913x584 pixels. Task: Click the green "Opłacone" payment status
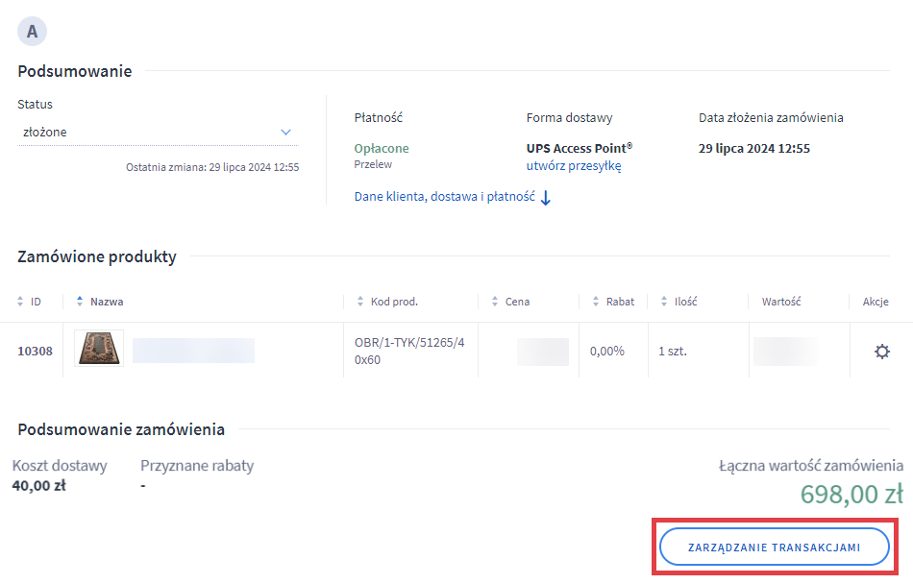coord(382,148)
